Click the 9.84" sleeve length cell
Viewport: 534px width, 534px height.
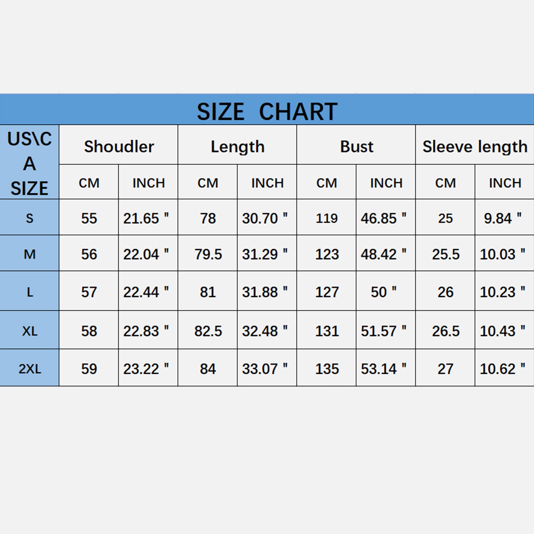tap(502, 218)
